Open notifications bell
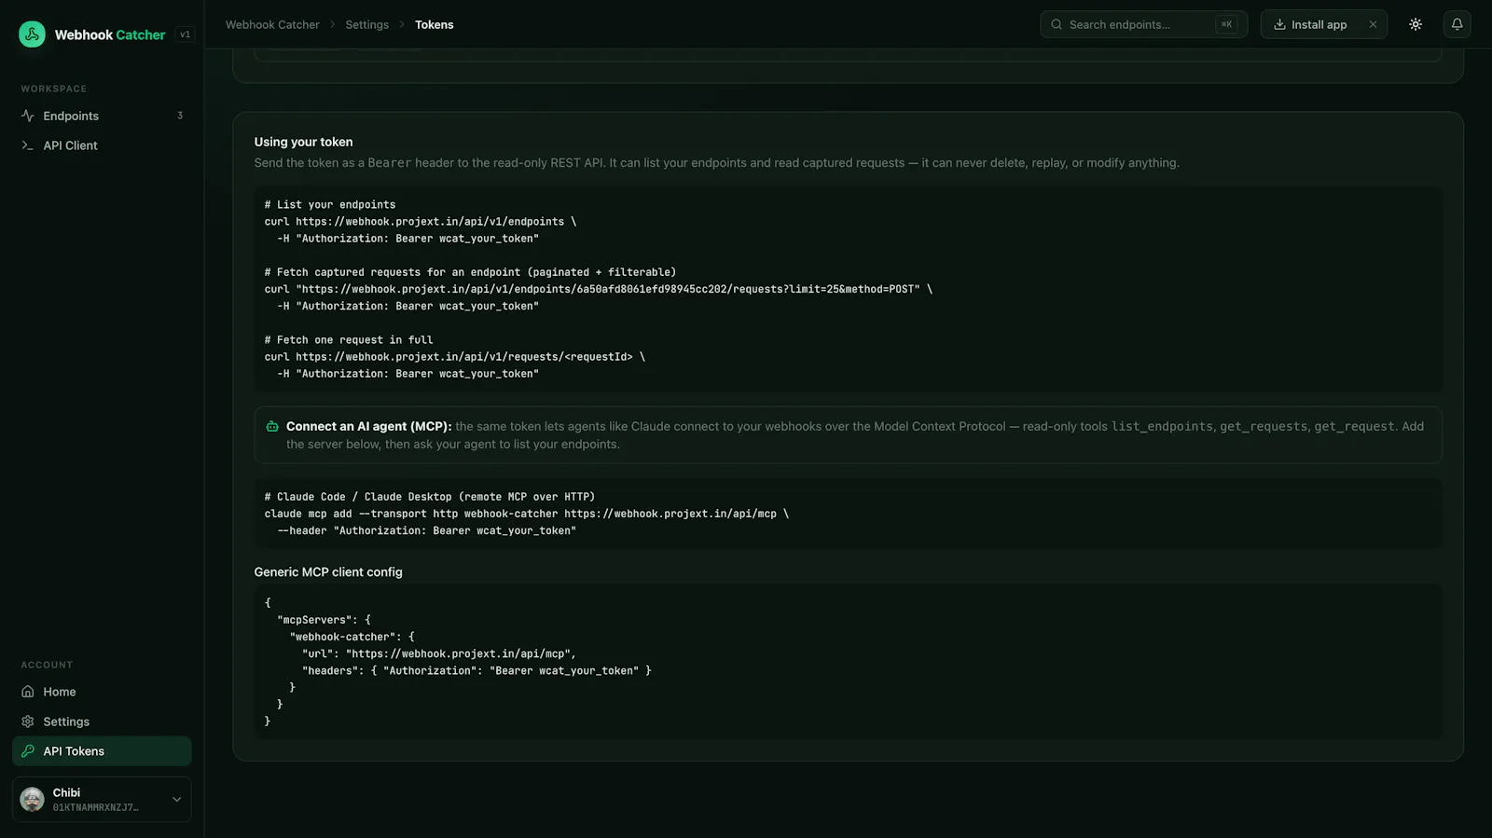The image size is (1492, 838). click(x=1457, y=24)
